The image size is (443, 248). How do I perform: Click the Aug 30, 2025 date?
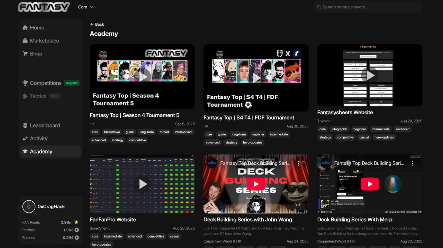coord(297,126)
